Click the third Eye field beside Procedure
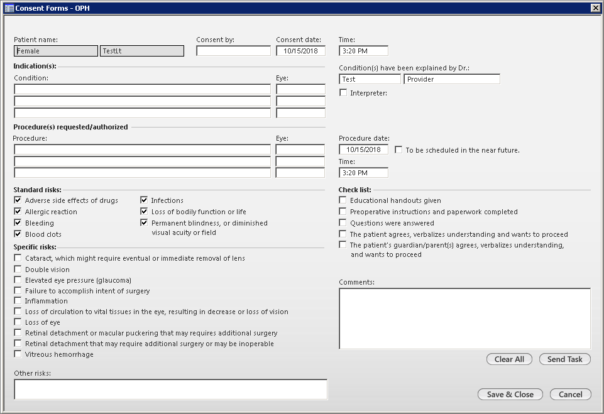Screen dimensions: 604x414 (300, 173)
